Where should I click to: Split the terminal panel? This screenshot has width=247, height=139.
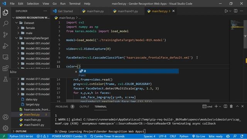[x=225, y=107]
